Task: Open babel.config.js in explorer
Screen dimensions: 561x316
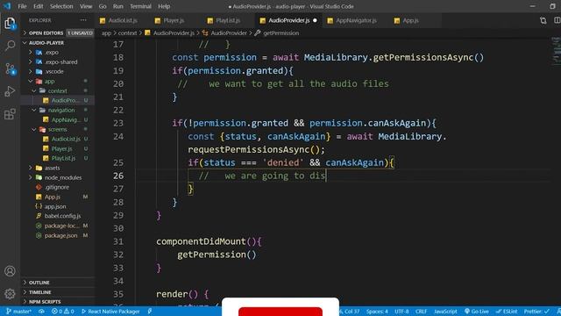Action: (x=62, y=216)
